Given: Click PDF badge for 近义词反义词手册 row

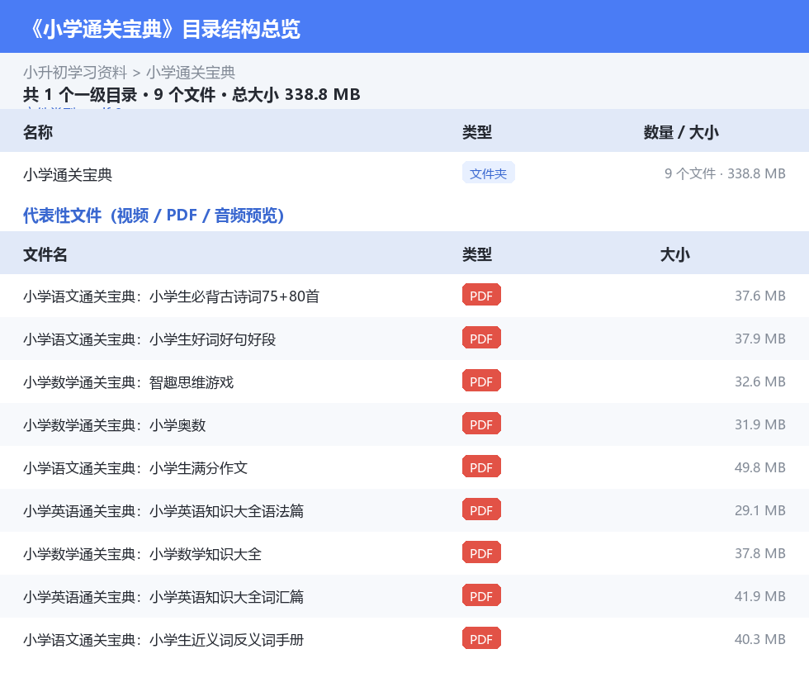Looking at the screenshot, I should point(481,638).
